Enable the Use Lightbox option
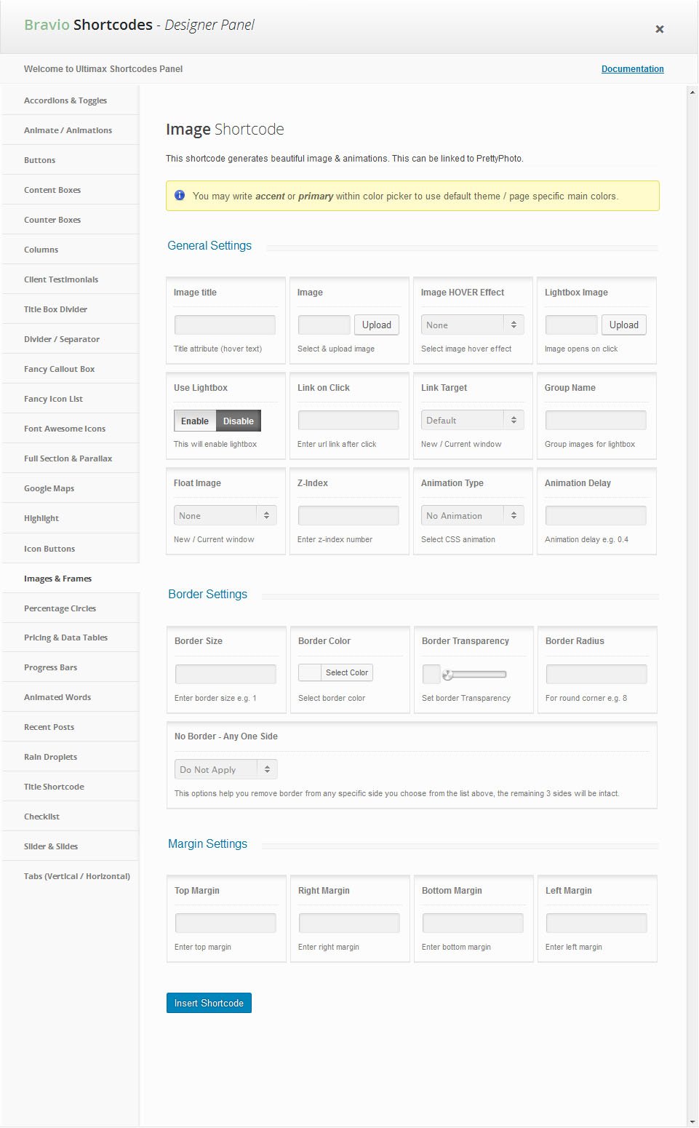Image resolution: width=699 pixels, height=1128 pixels. pos(195,421)
